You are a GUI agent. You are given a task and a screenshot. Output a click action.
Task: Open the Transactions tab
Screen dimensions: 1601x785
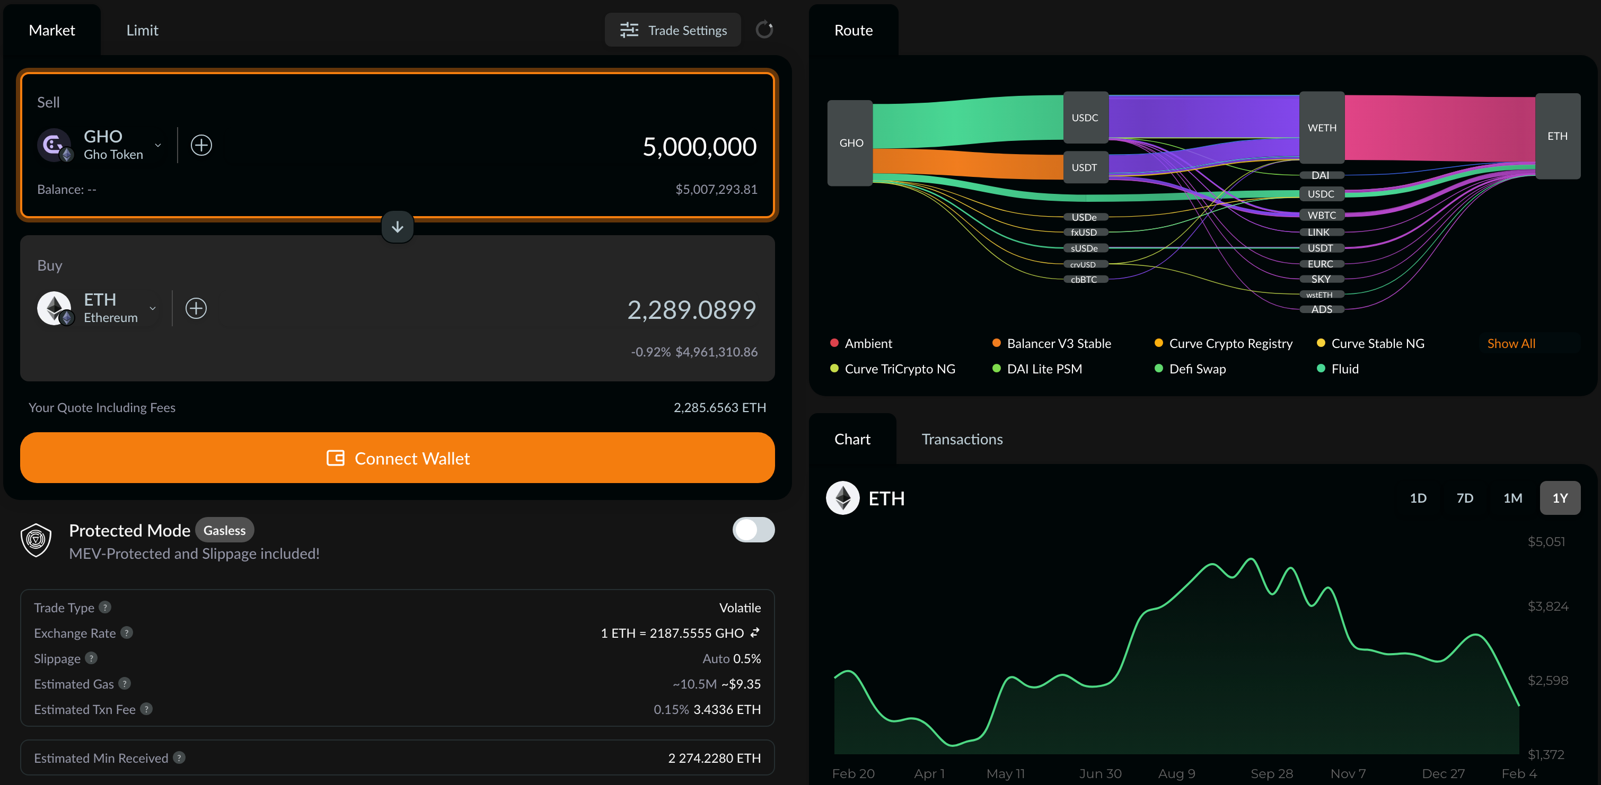(x=962, y=439)
